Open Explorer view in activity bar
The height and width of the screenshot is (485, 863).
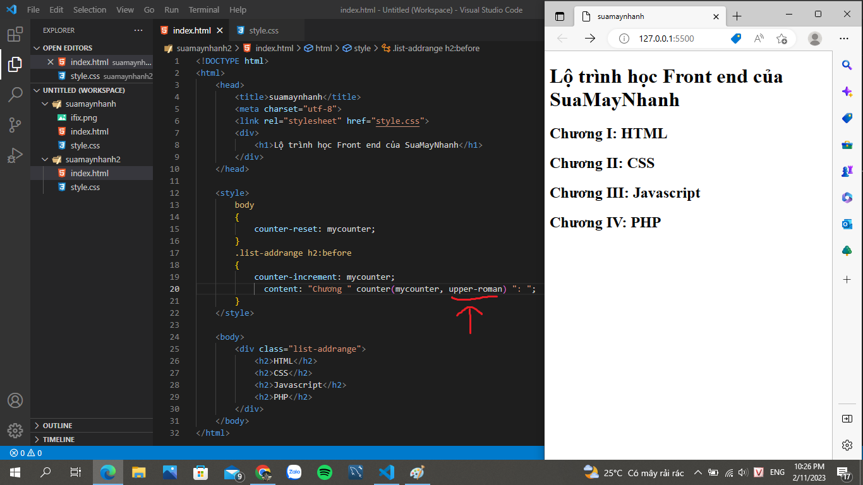15,64
